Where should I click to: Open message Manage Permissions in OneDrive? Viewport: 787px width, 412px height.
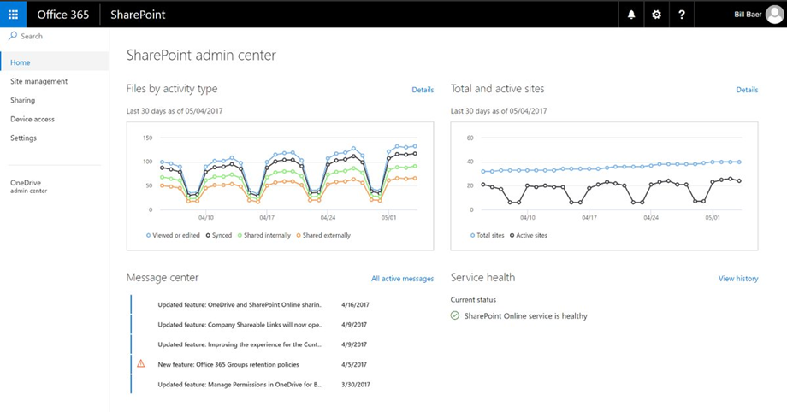tap(240, 385)
